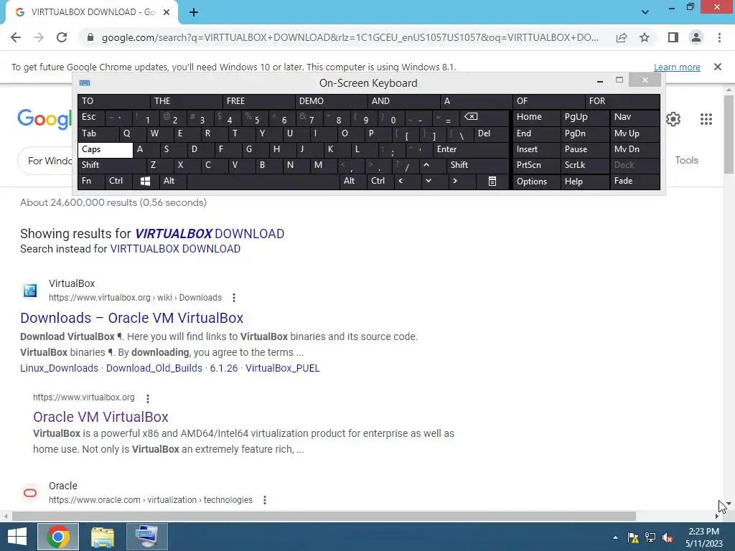Open the Google apps grid

706,120
